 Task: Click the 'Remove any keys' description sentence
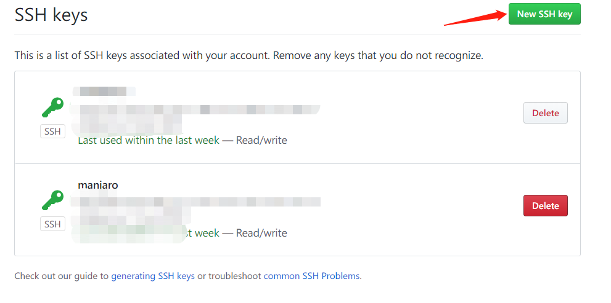(x=378, y=55)
